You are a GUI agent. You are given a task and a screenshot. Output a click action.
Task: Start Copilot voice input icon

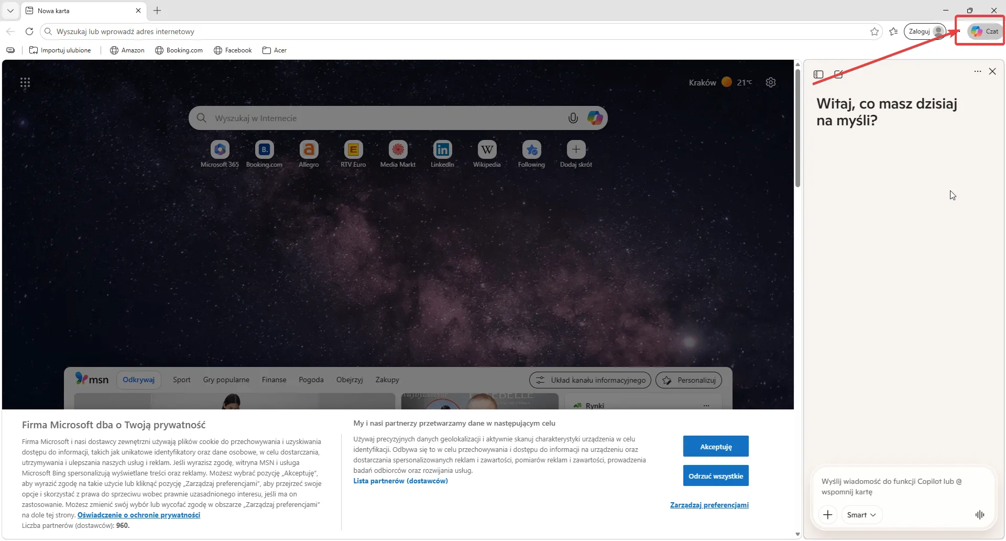980,515
